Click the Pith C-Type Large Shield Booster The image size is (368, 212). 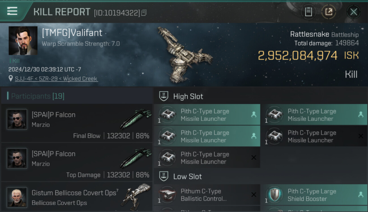pyautogui.click(x=313, y=195)
